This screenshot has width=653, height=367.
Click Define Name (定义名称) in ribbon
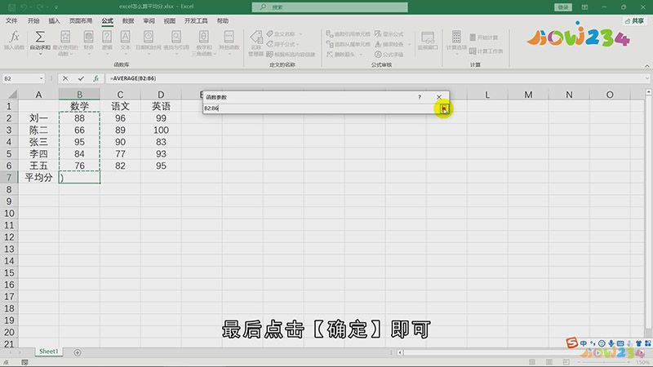tap(284, 33)
